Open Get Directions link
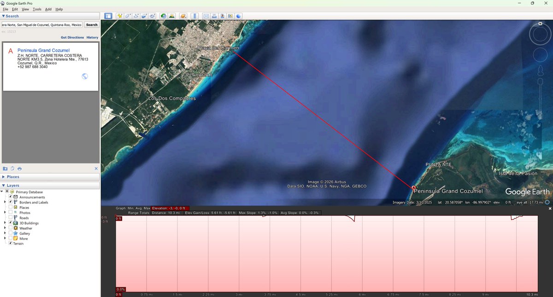 pyautogui.click(x=72, y=37)
